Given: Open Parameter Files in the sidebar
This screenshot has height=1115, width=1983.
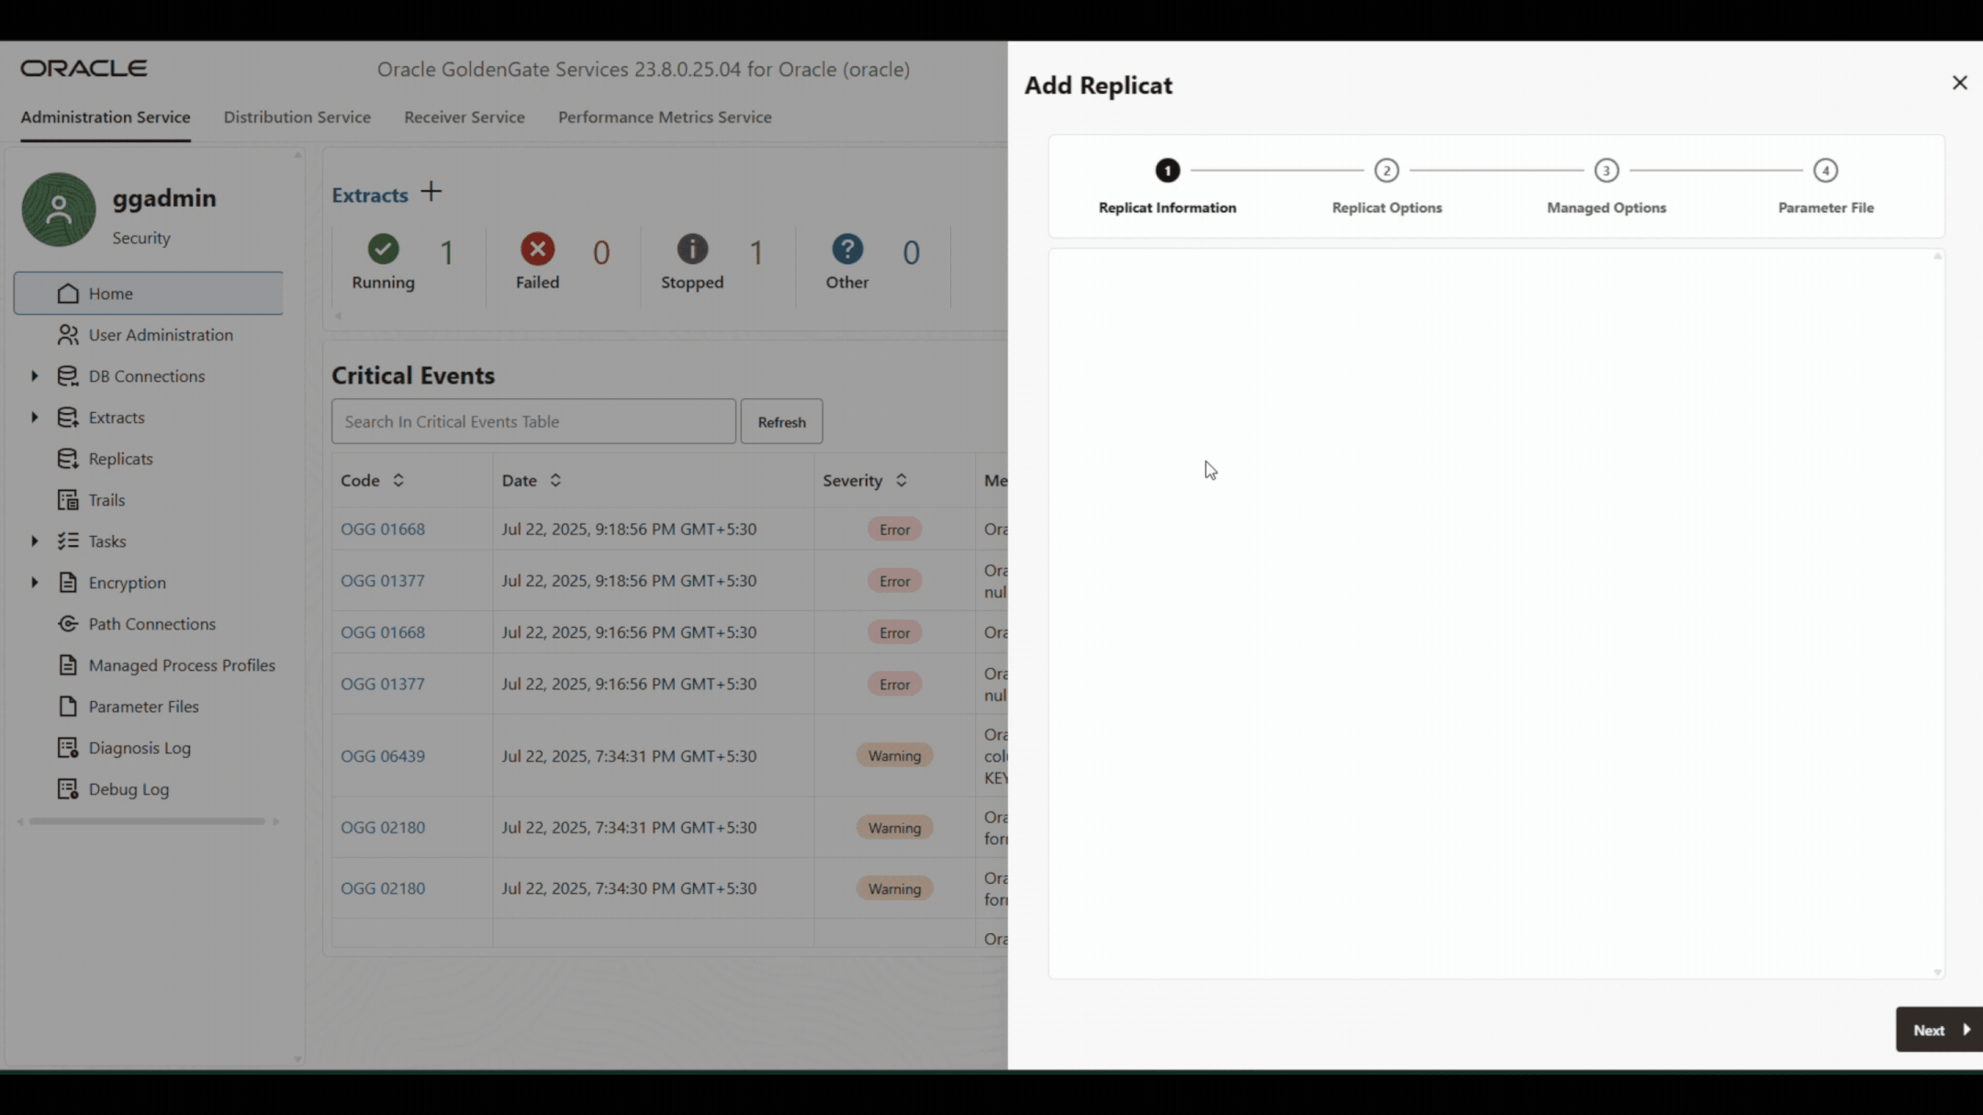Looking at the screenshot, I should [143, 707].
